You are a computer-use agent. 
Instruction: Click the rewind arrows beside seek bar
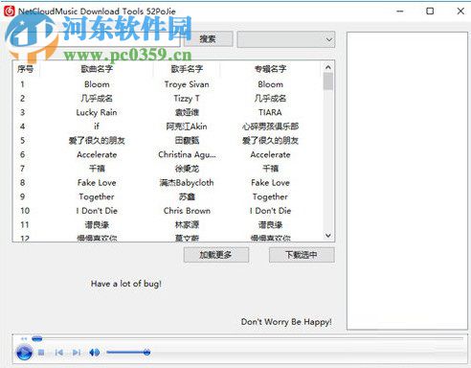tap(24, 338)
